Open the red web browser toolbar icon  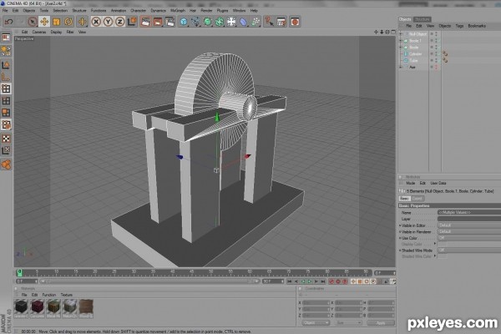coord(295,22)
